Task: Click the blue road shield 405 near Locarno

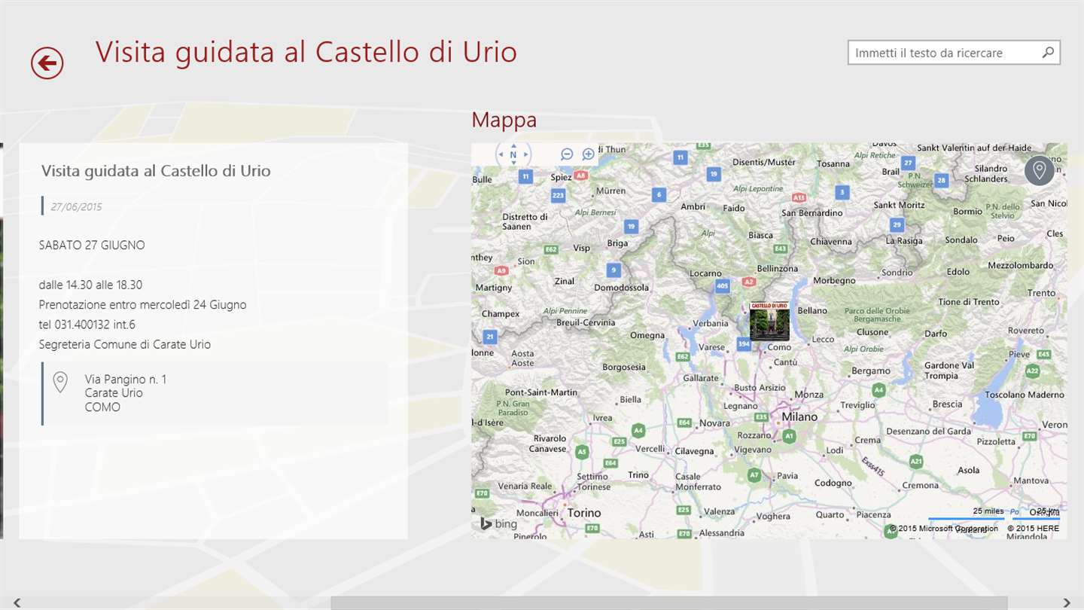Action: point(723,286)
